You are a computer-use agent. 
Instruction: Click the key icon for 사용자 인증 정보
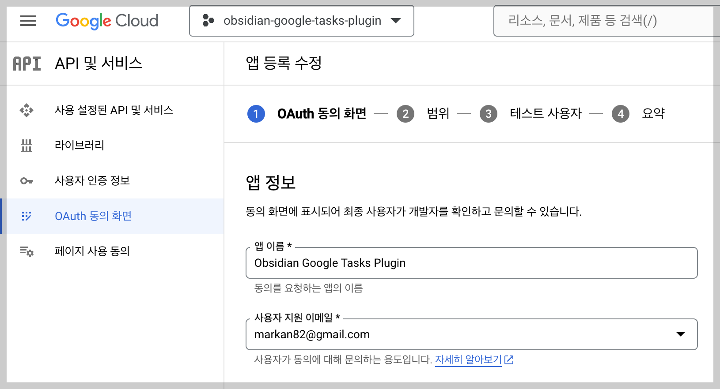point(27,181)
